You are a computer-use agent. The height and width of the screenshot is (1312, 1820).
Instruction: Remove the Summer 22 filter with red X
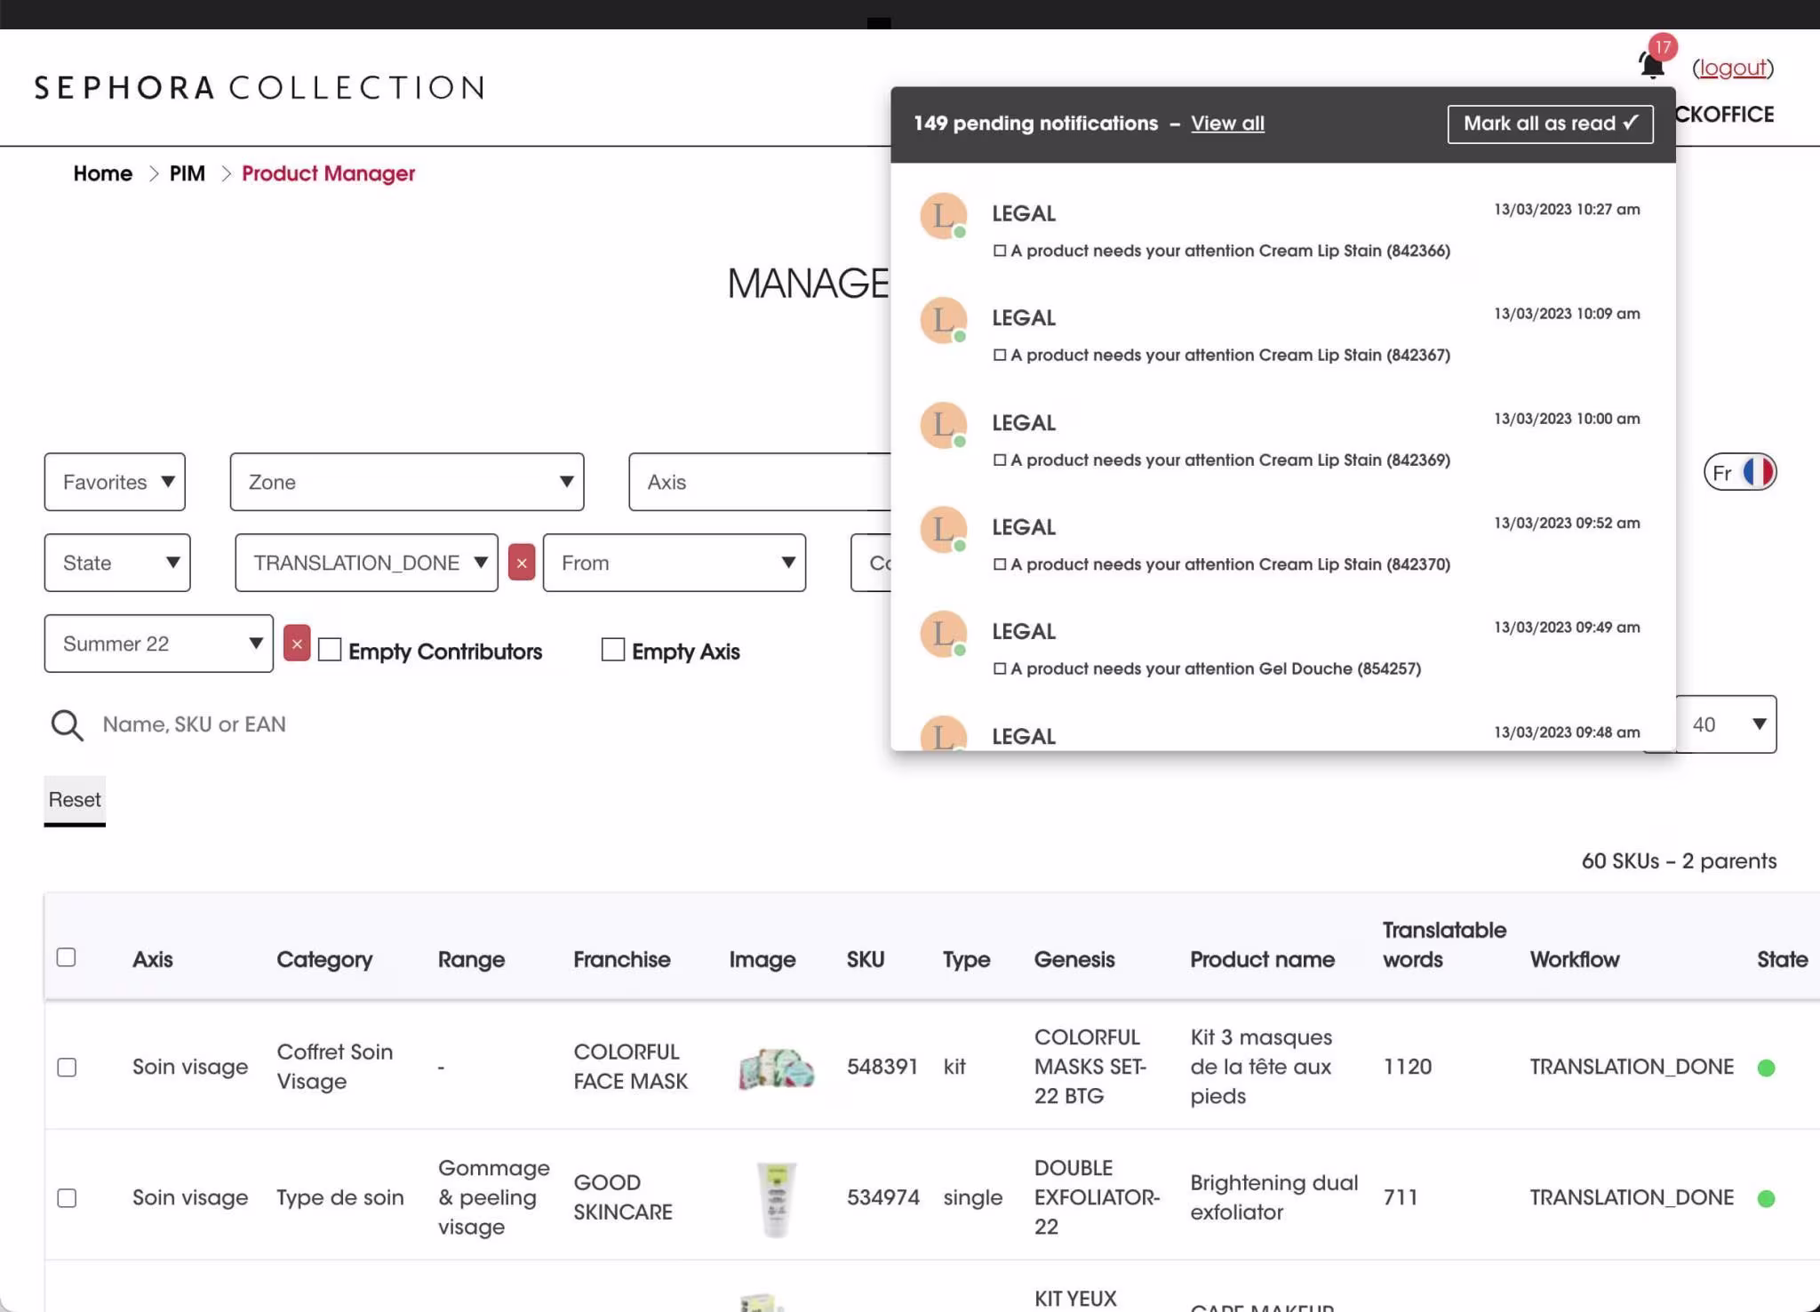[x=297, y=644]
